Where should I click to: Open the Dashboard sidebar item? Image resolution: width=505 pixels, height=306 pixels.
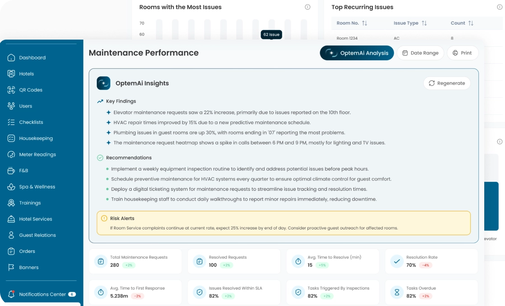point(32,58)
